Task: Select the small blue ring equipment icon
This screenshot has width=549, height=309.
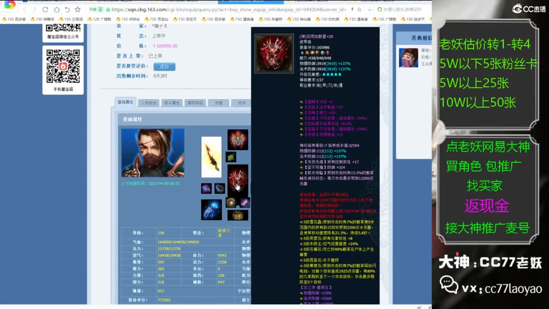Action: [x=220, y=188]
